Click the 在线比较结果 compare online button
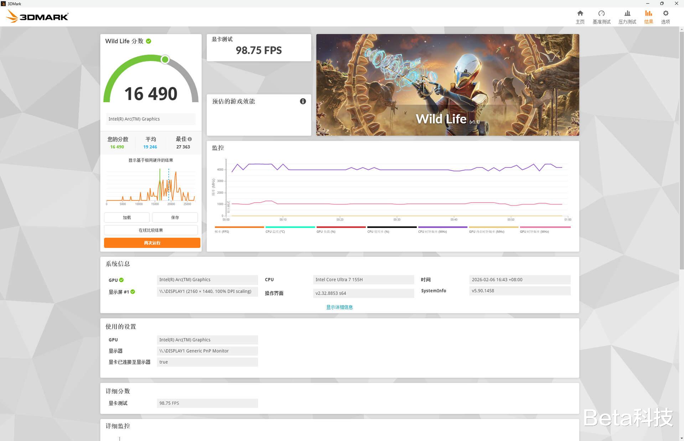 [x=151, y=230]
